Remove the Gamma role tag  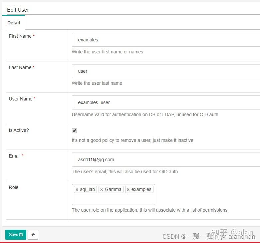(102, 190)
